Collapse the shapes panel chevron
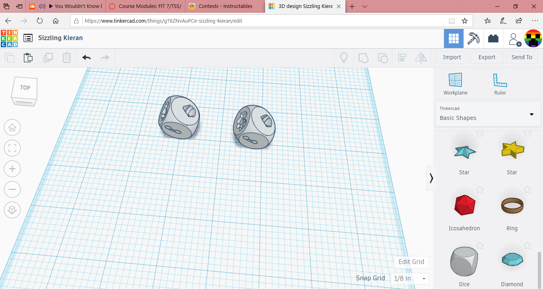The image size is (543, 289). point(431,178)
